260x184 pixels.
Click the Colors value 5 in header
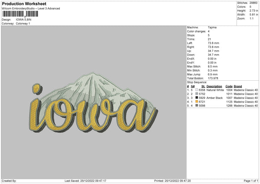pyautogui.click(x=250, y=7)
